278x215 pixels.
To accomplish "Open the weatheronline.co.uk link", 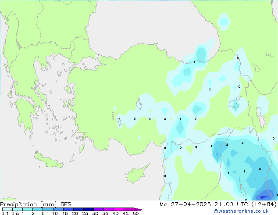I will point(241,211).
